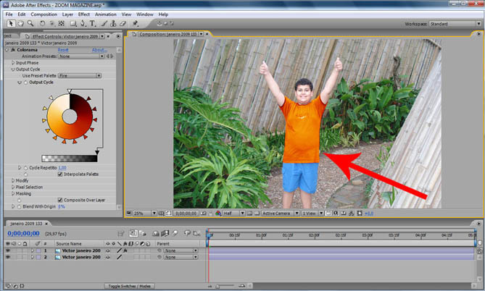Click the Toggle Switches / Modes button
485x291 pixels.
(x=129, y=287)
